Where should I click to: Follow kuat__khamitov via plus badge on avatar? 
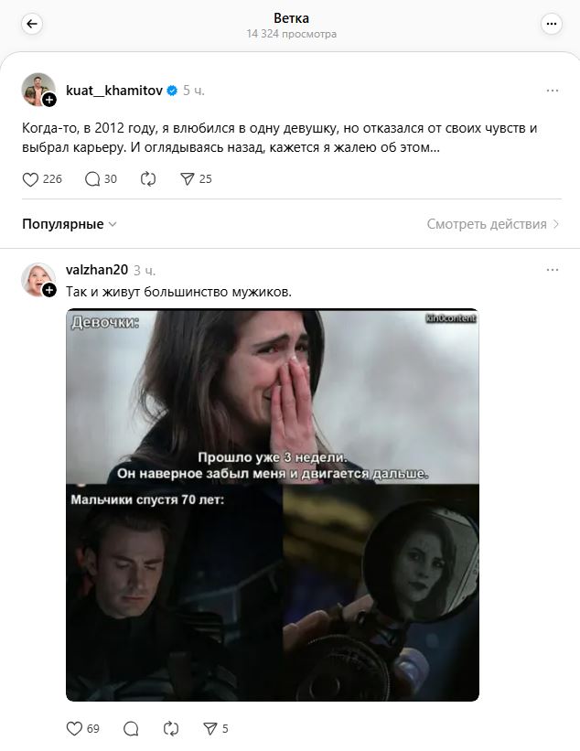tap(49, 100)
